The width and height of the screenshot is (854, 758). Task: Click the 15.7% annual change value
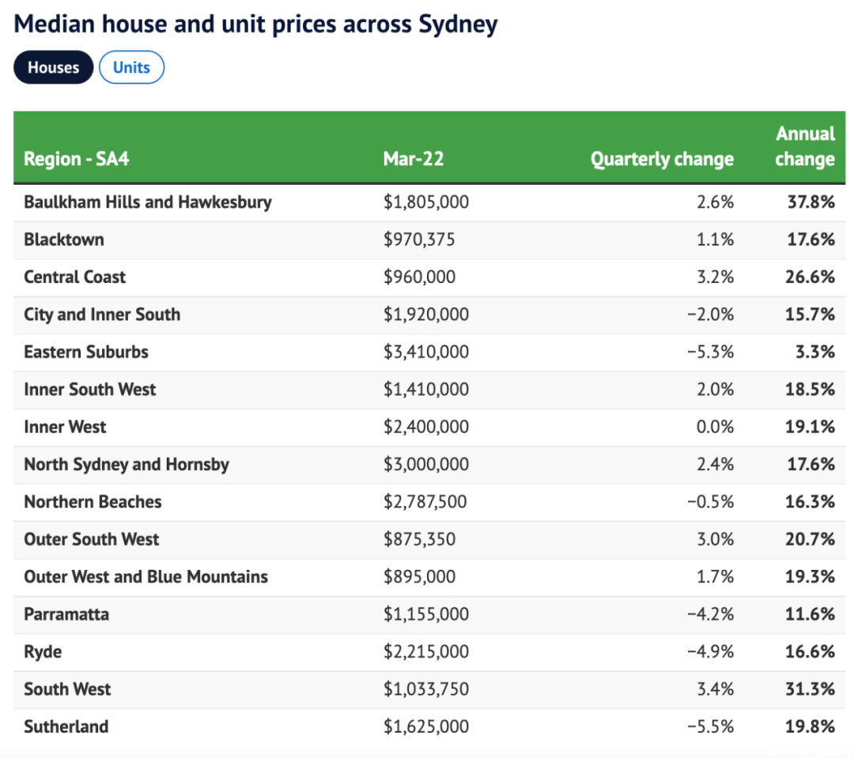click(810, 315)
